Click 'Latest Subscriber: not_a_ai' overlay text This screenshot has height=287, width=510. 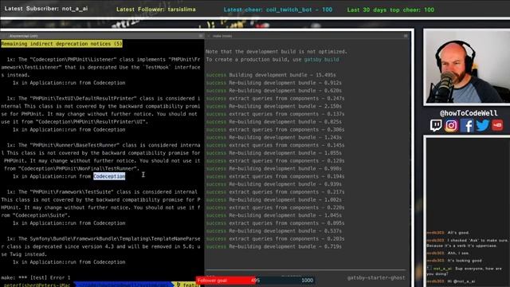tap(46, 9)
